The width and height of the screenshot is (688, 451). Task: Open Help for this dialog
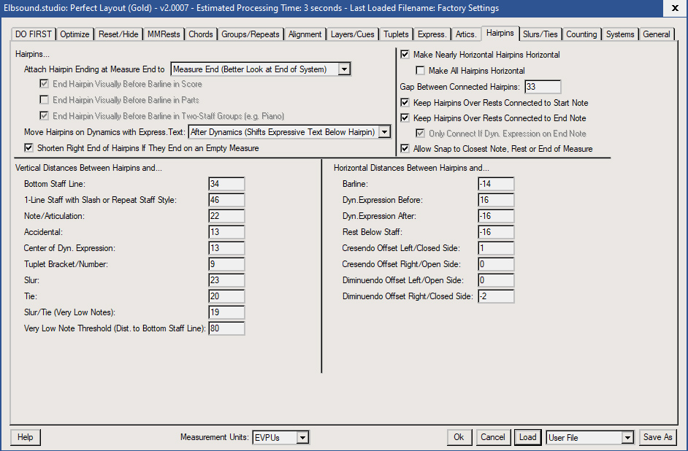pyautogui.click(x=26, y=437)
